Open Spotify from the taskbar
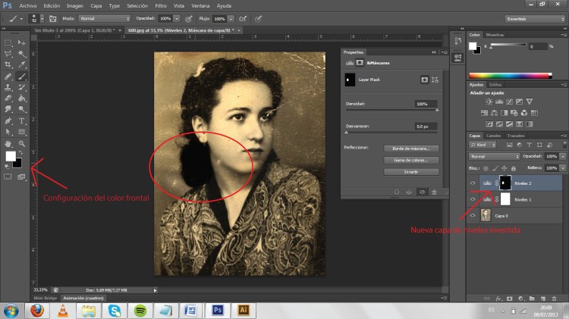This screenshot has height=319, width=569. [x=140, y=310]
